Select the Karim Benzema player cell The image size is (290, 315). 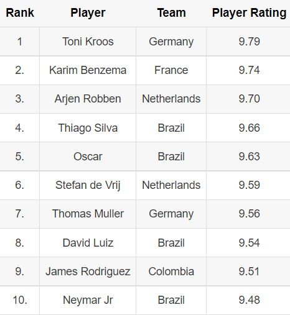tap(88, 70)
